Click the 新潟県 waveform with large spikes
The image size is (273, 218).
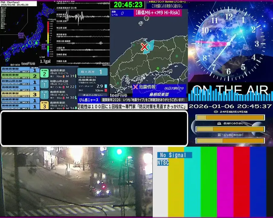click(x=83, y=17)
